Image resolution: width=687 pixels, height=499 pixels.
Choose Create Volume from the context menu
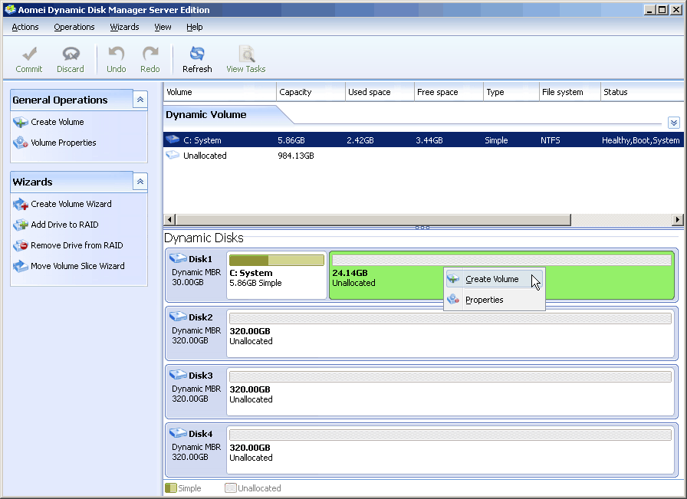492,279
